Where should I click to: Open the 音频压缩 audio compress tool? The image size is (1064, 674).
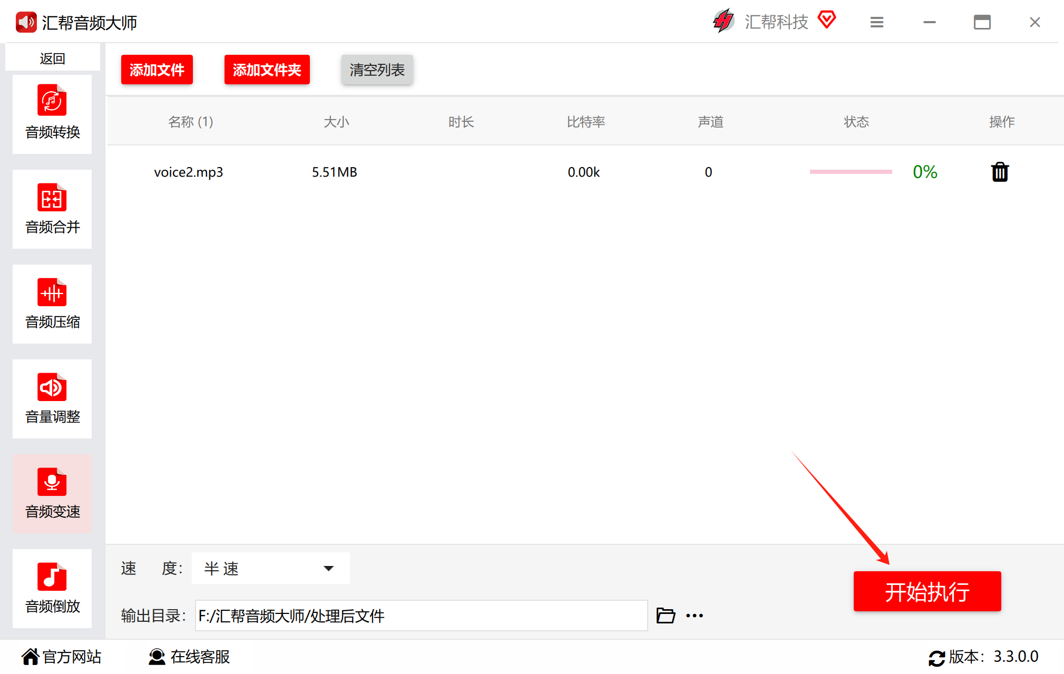point(52,304)
